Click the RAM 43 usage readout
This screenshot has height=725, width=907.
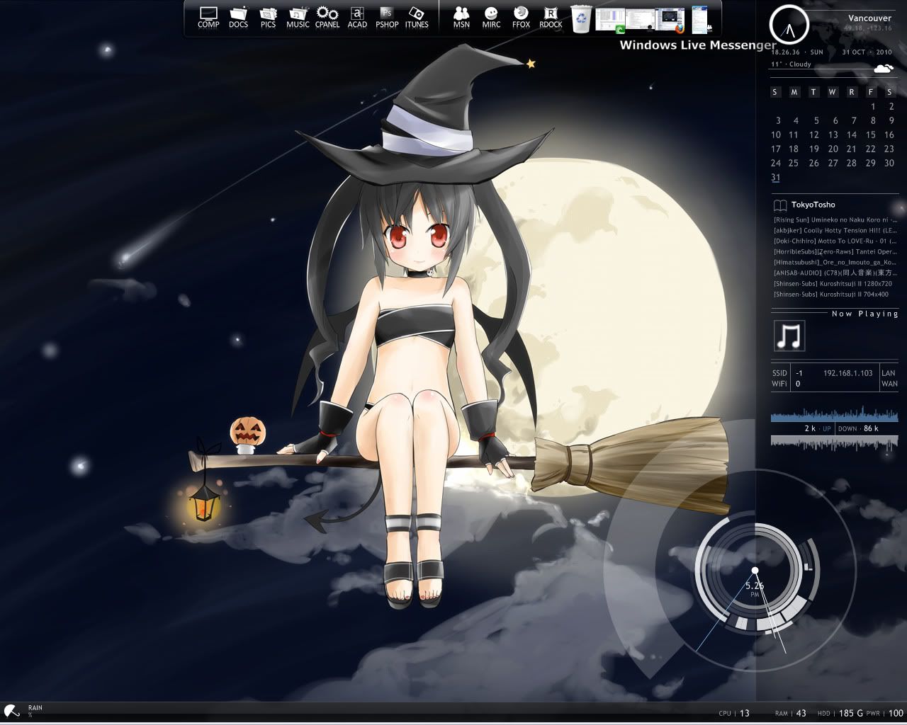click(x=791, y=713)
